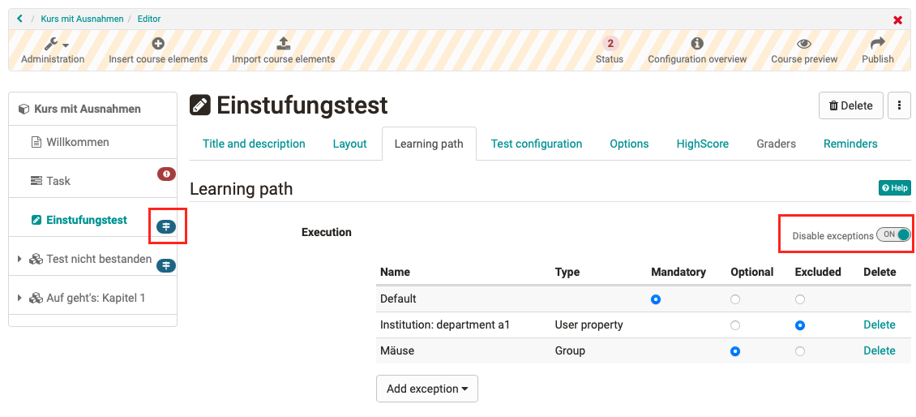Image resolution: width=916 pixels, height=417 pixels.
Task: Open the Reminders tab
Action: click(x=850, y=144)
